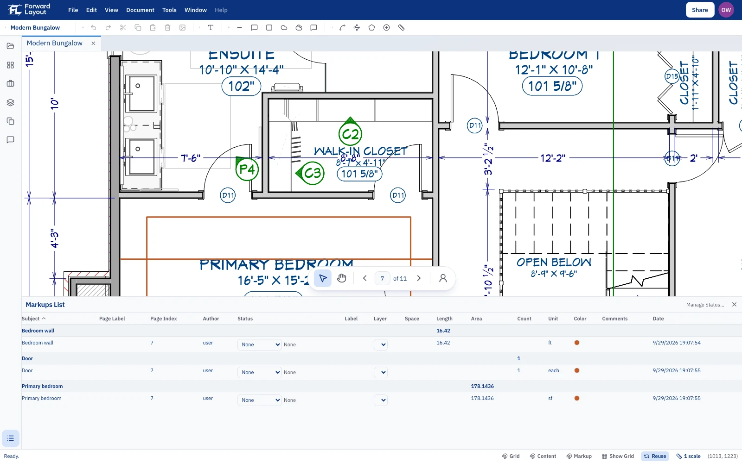Open the toolbox briefcase sidebar panel
The image size is (742, 463).
11,84
